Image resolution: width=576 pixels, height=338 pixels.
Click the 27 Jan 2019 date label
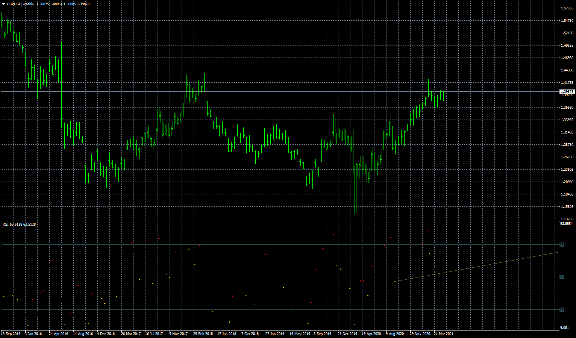275,333
